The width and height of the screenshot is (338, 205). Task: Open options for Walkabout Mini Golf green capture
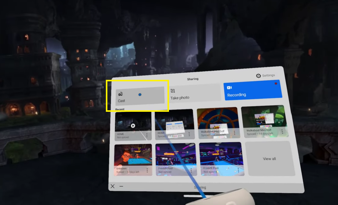point(282,131)
